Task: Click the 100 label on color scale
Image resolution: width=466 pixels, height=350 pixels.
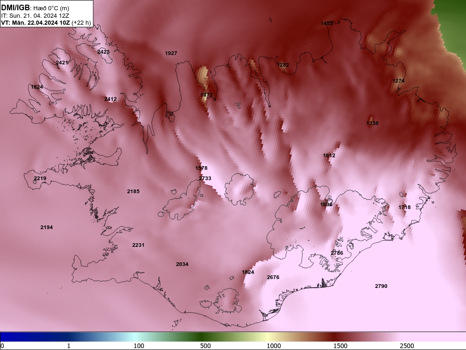Action: [139, 346]
